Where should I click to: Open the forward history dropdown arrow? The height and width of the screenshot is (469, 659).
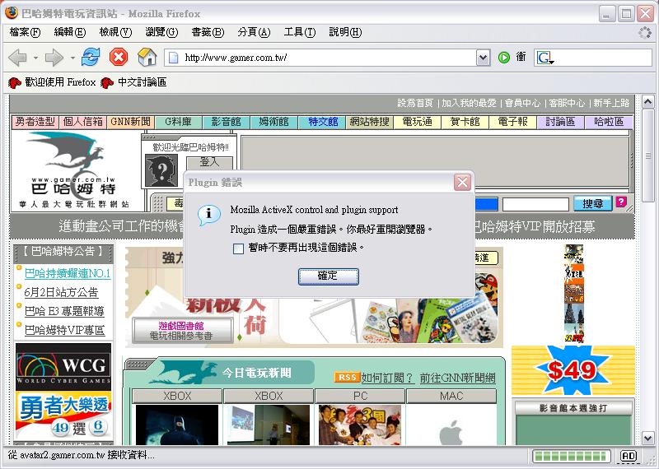coord(72,58)
